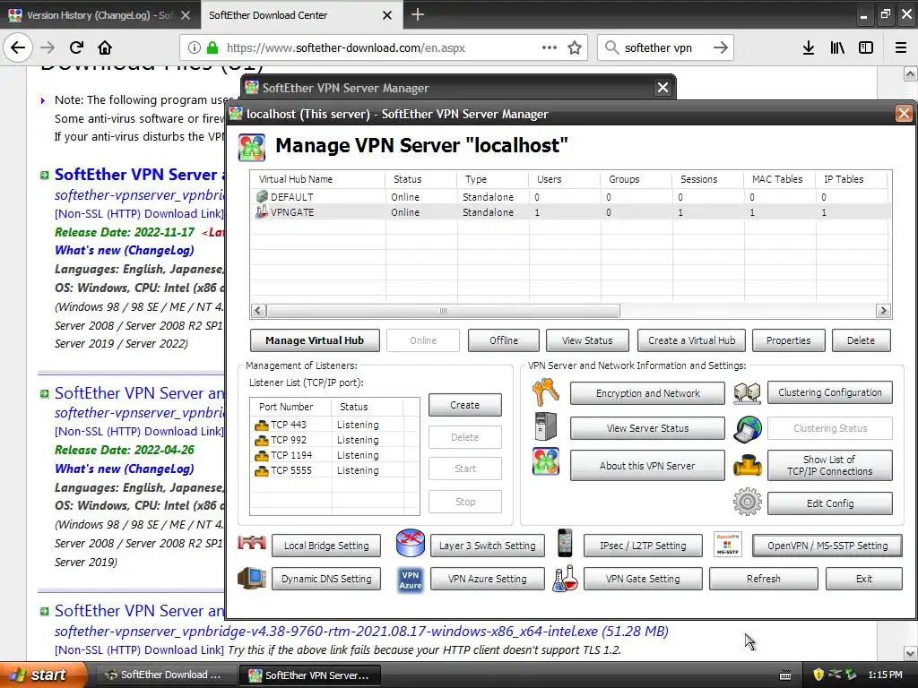Click the router icon beside Layer 3 Switch Setting
Viewport: 918px width, 688px height.
pyautogui.click(x=410, y=542)
